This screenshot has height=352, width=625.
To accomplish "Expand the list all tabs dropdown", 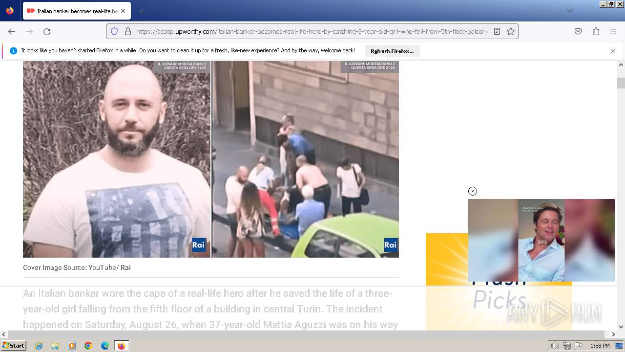I will click(569, 11).
